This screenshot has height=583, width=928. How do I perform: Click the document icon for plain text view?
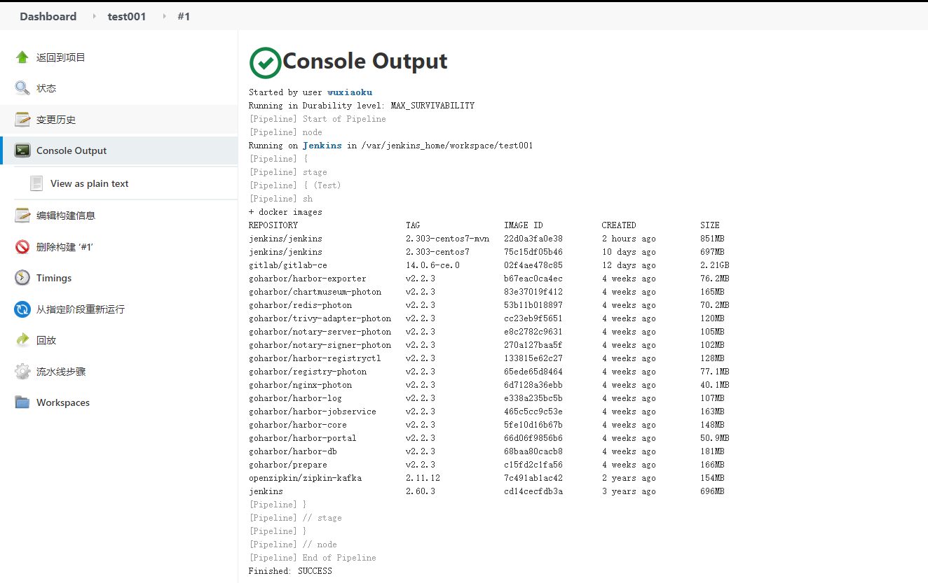36,183
